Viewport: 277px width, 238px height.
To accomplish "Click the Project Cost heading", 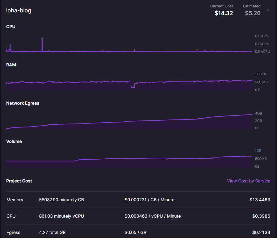I will point(19,181).
